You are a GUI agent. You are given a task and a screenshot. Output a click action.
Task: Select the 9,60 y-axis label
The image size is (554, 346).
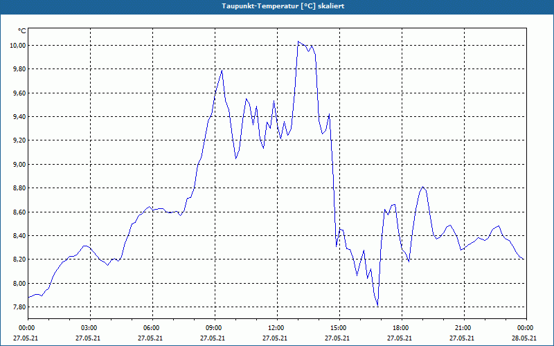(19, 93)
